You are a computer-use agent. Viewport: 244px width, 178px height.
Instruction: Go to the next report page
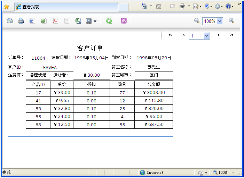(219, 35)
